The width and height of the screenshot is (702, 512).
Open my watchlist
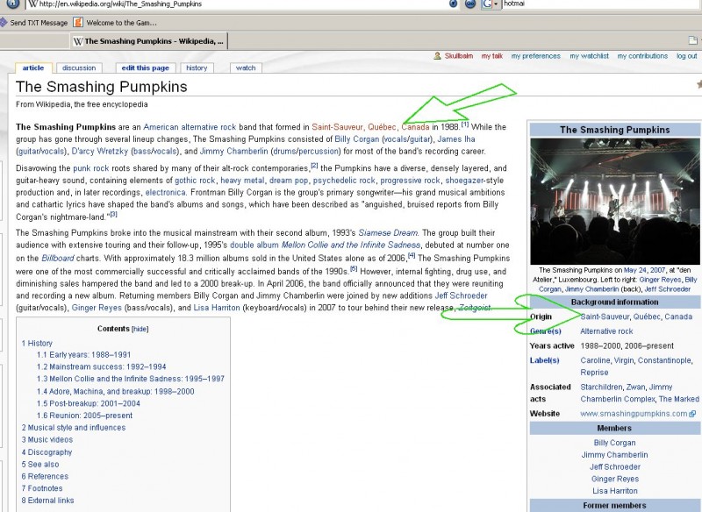(x=589, y=56)
